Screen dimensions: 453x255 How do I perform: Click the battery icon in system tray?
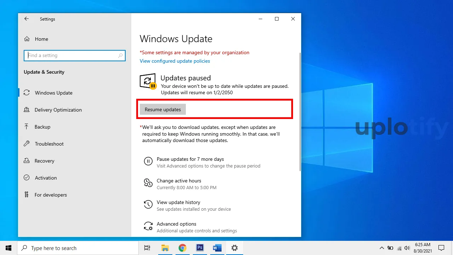pyautogui.click(x=391, y=248)
